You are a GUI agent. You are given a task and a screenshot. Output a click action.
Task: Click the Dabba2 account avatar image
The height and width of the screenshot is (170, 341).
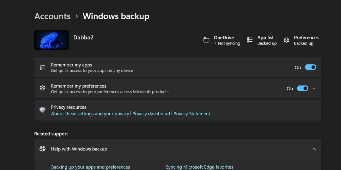(51, 40)
